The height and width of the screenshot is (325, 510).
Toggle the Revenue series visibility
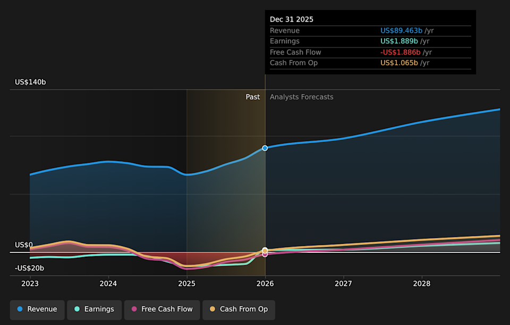coord(37,309)
